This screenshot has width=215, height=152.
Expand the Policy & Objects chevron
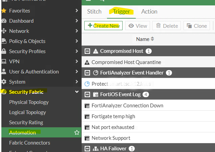click(77, 41)
